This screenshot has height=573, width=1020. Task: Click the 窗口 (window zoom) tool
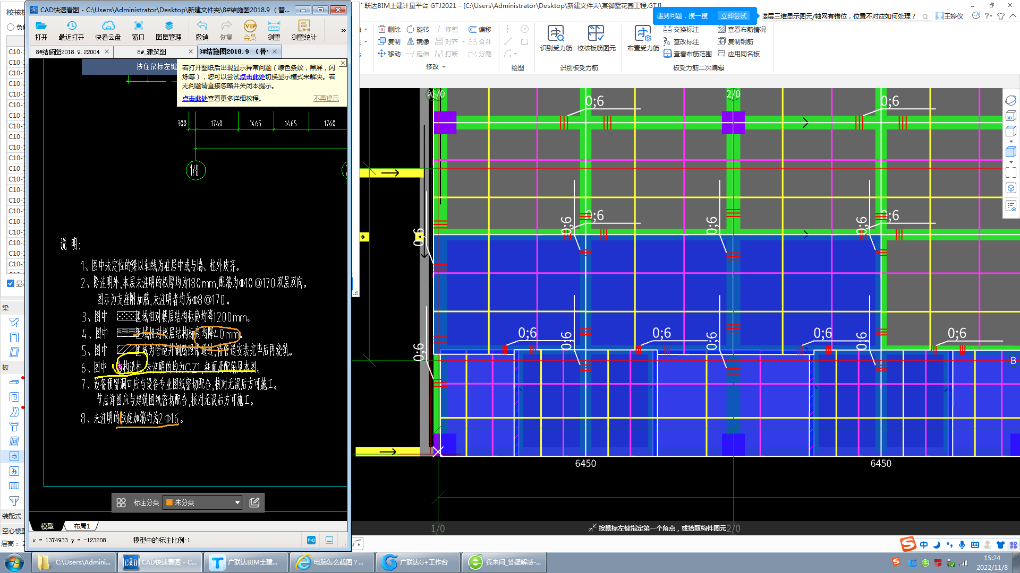(x=138, y=31)
